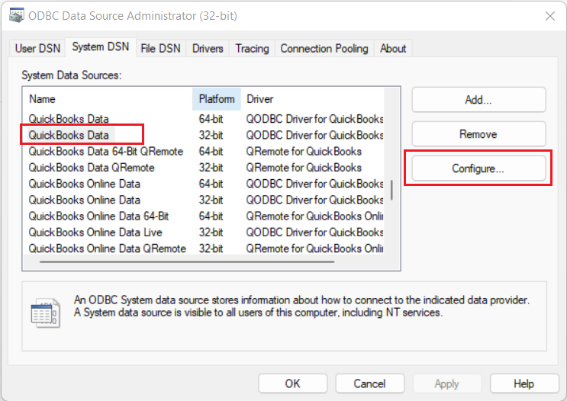
Task: Open the File DSN tab
Action: (160, 48)
